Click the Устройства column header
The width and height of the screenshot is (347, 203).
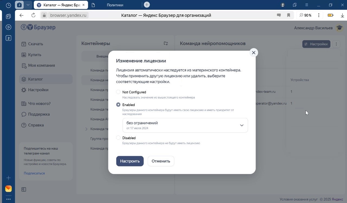(x=300, y=80)
